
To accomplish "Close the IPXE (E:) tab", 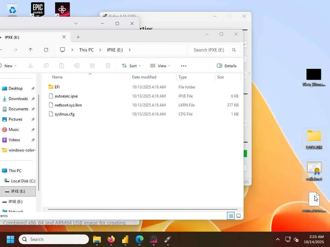I will 64,37.
